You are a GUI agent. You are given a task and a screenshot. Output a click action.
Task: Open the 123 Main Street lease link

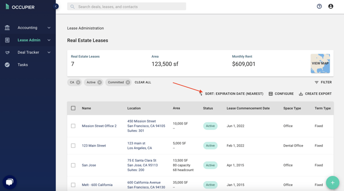coord(93,145)
